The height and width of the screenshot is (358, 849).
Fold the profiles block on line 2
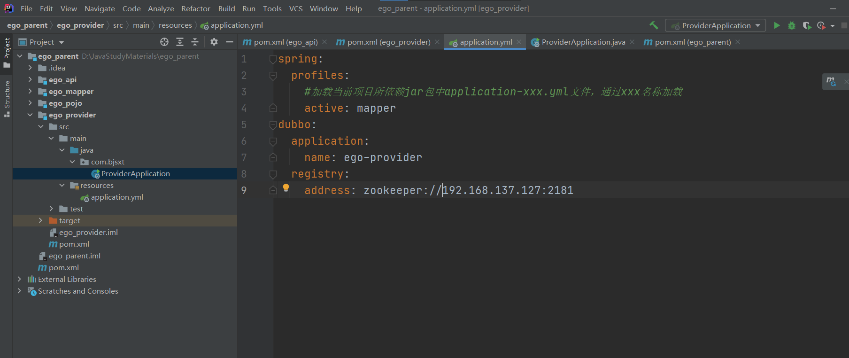[273, 76]
